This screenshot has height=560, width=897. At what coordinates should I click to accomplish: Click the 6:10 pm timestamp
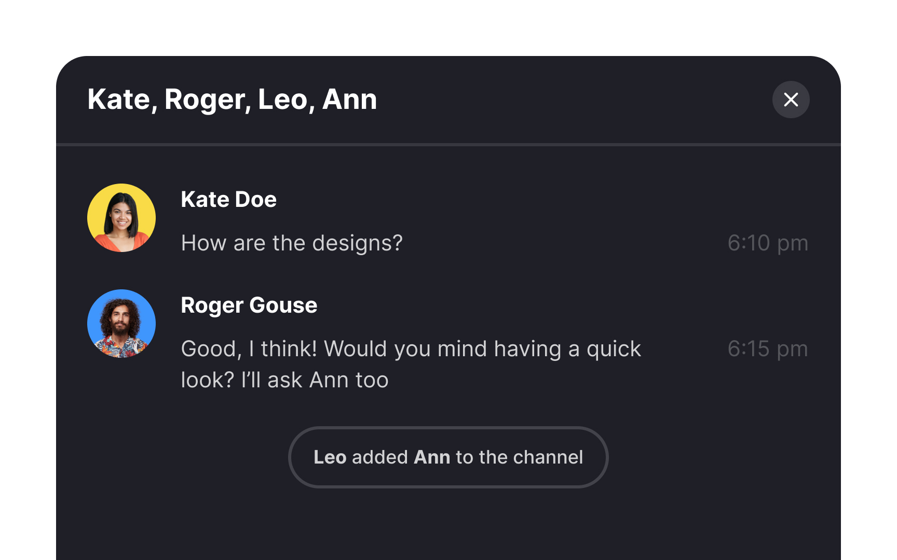coord(768,243)
